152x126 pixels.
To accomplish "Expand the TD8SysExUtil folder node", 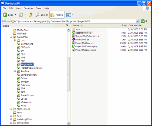I will [x=11, y=109].
